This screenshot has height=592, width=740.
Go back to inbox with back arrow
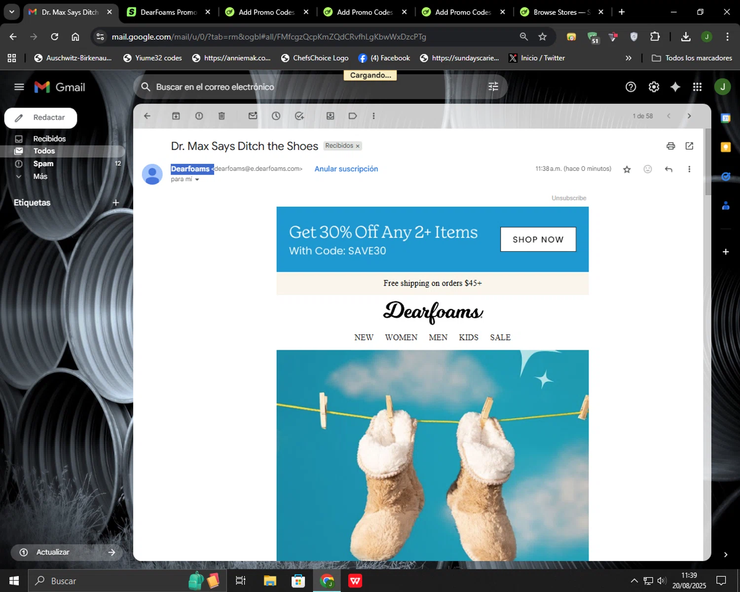147,116
